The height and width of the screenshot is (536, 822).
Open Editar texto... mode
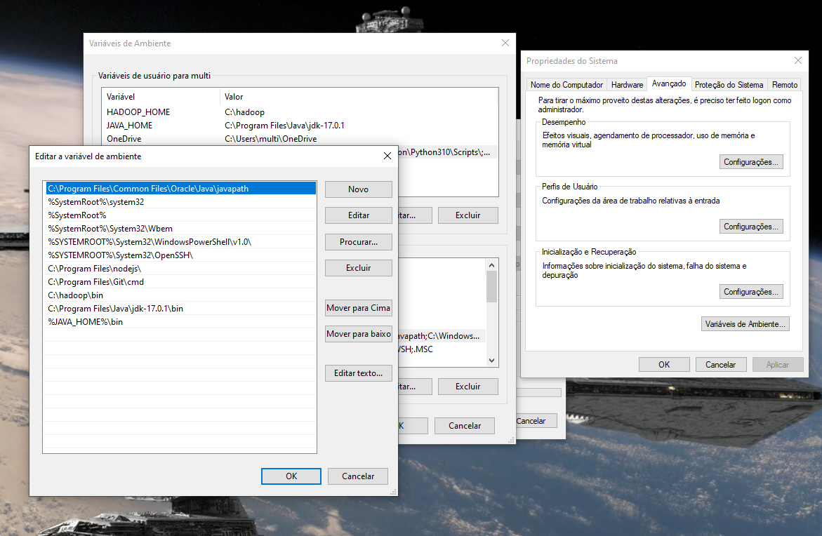pos(358,373)
